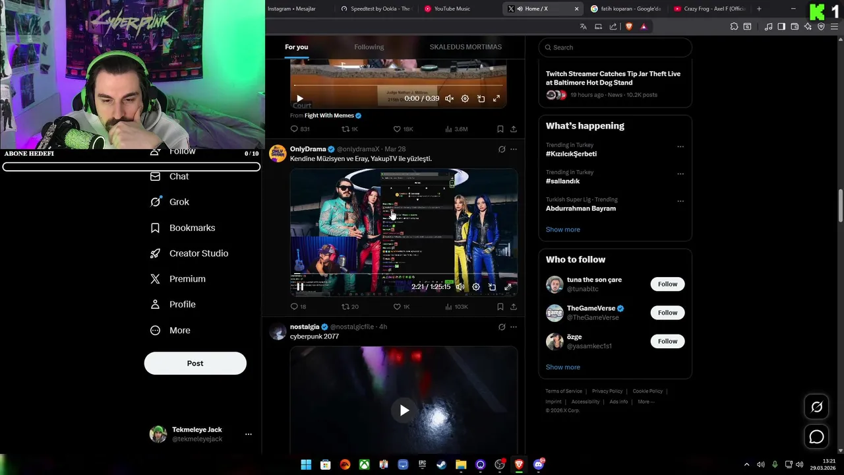The height and width of the screenshot is (475, 844).
Task: Follow tuna the son çare
Action: 667,284
